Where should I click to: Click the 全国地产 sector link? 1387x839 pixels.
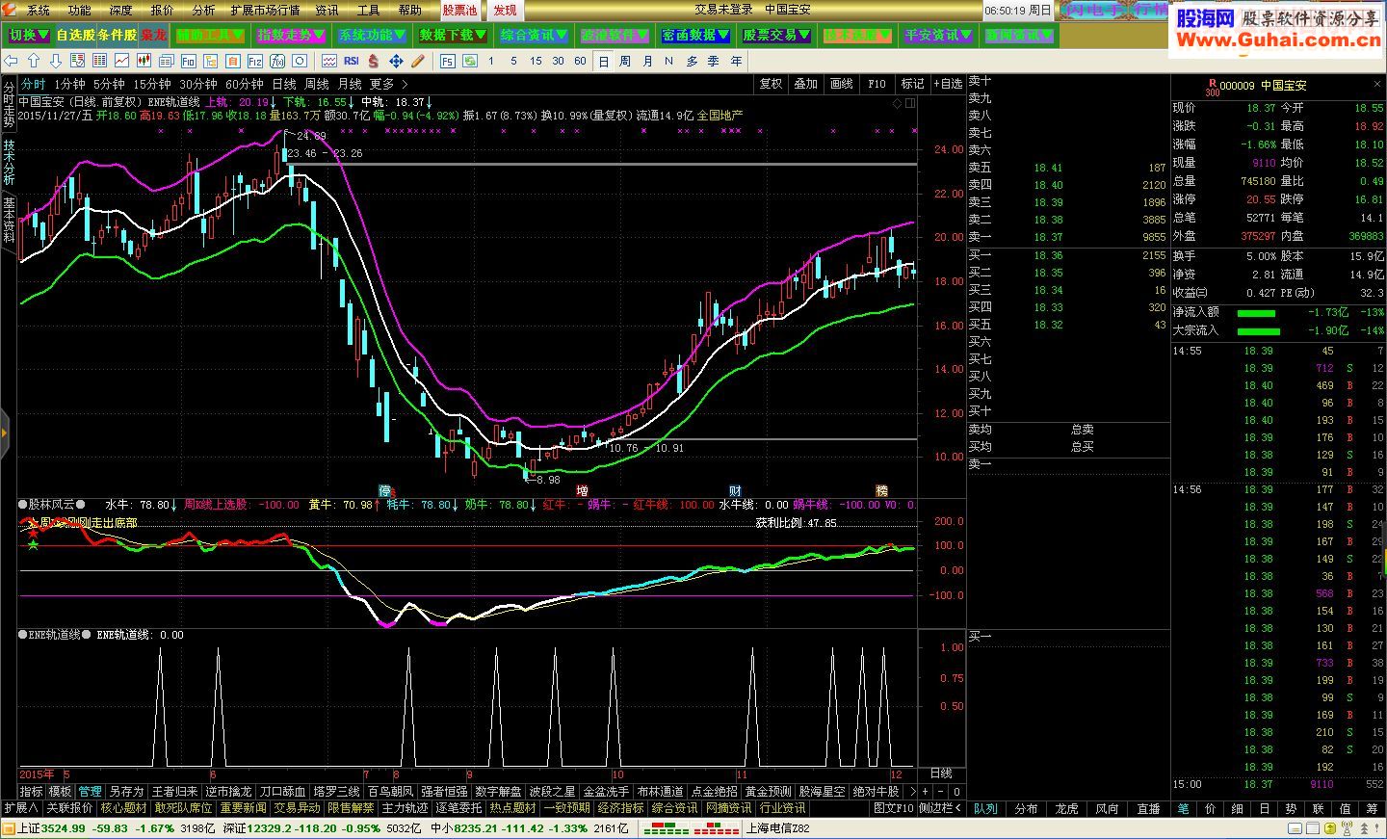pyautogui.click(x=720, y=115)
